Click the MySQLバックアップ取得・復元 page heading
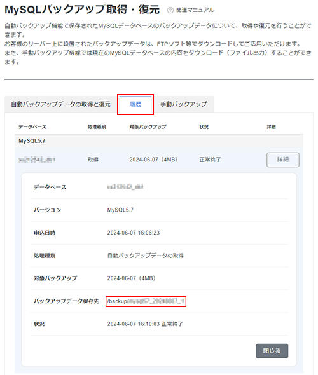This screenshot has height=375, width=318. 82,10
